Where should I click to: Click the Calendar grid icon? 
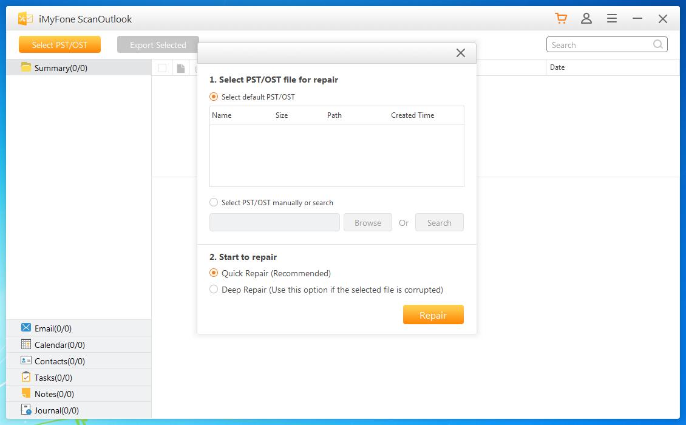point(26,344)
